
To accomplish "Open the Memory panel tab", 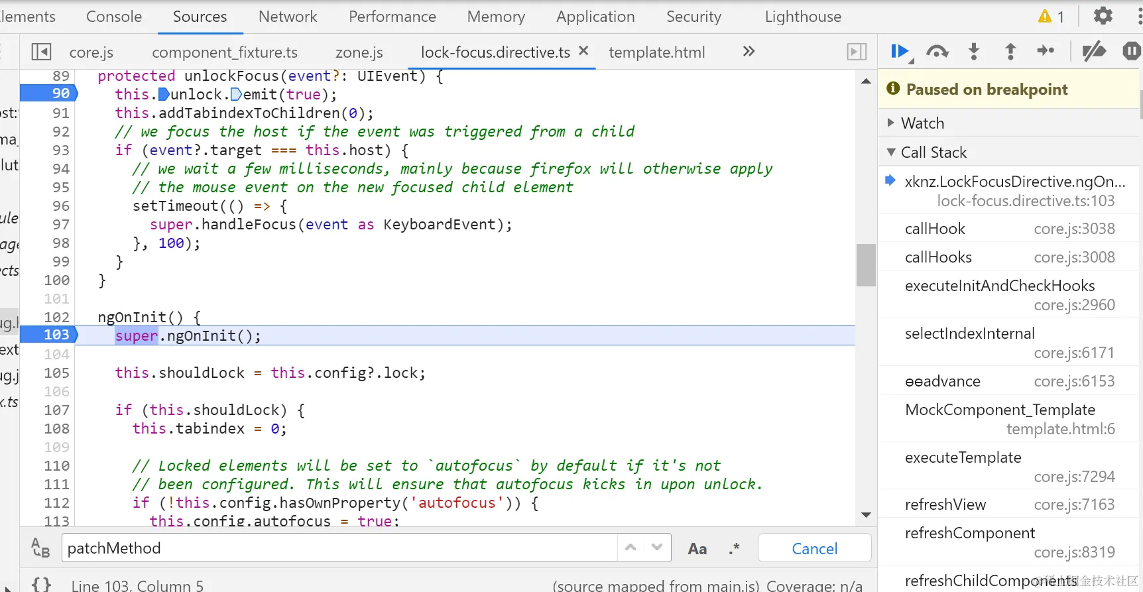I will pos(496,17).
